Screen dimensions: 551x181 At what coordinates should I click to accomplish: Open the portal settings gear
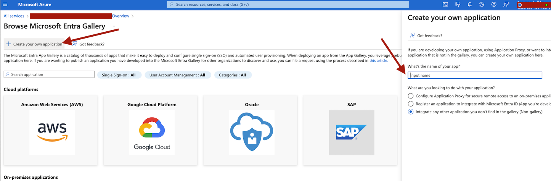point(482,5)
